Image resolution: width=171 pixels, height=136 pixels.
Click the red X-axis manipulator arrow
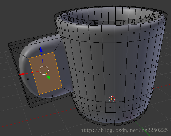tap(22, 74)
